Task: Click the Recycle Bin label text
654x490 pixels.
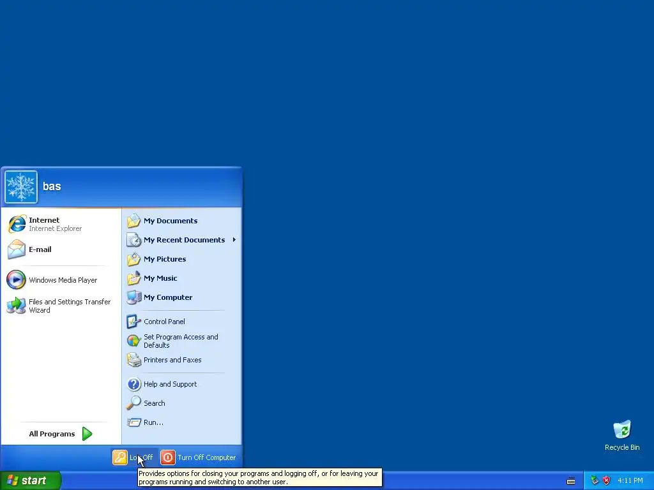Action: [x=622, y=447]
